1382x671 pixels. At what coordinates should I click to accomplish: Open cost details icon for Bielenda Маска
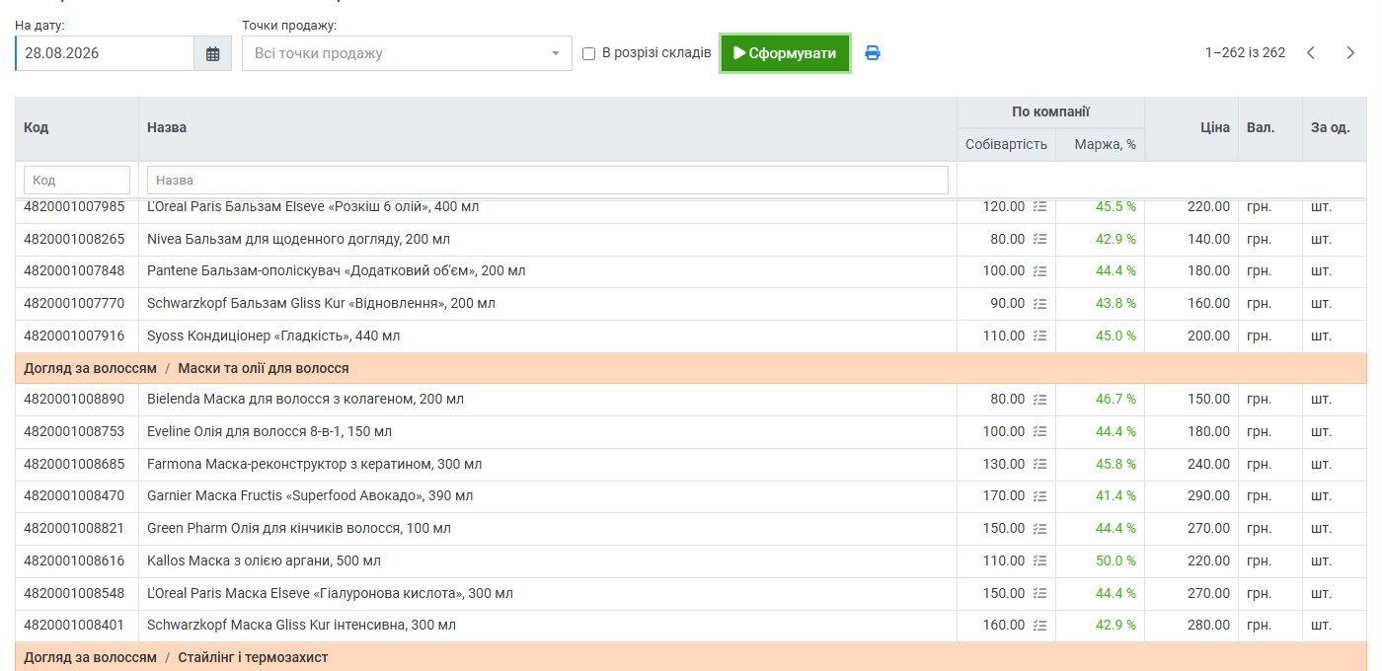(1039, 400)
